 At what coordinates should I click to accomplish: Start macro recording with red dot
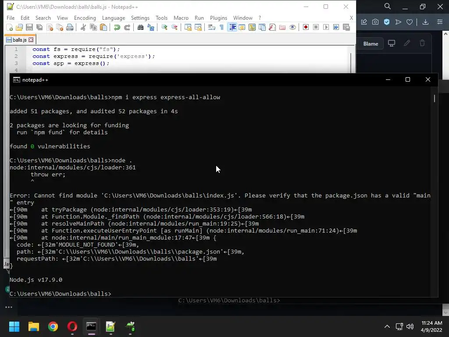[x=306, y=27]
